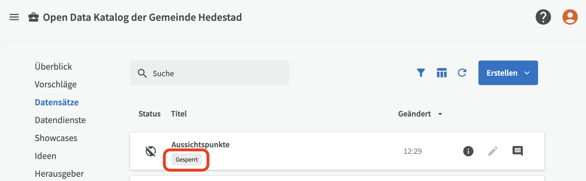The width and height of the screenshot is (586, 181).
Task: Click inside the Suche search field
Action: click(x=210, y=73)
